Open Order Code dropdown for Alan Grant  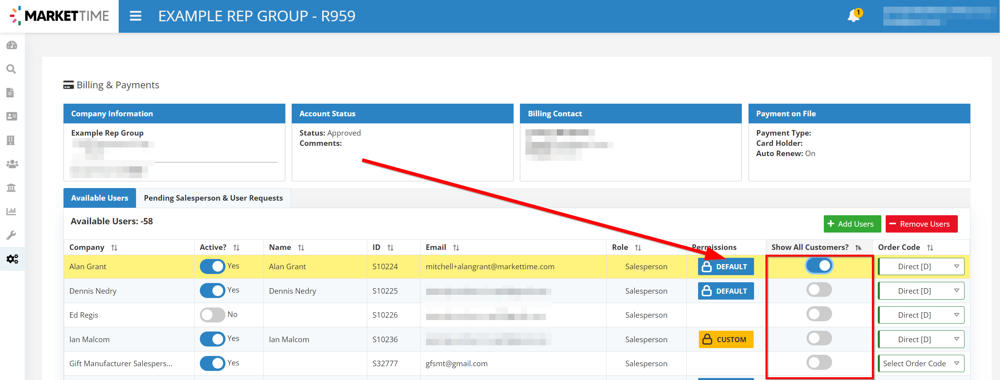tap(921, 267)
